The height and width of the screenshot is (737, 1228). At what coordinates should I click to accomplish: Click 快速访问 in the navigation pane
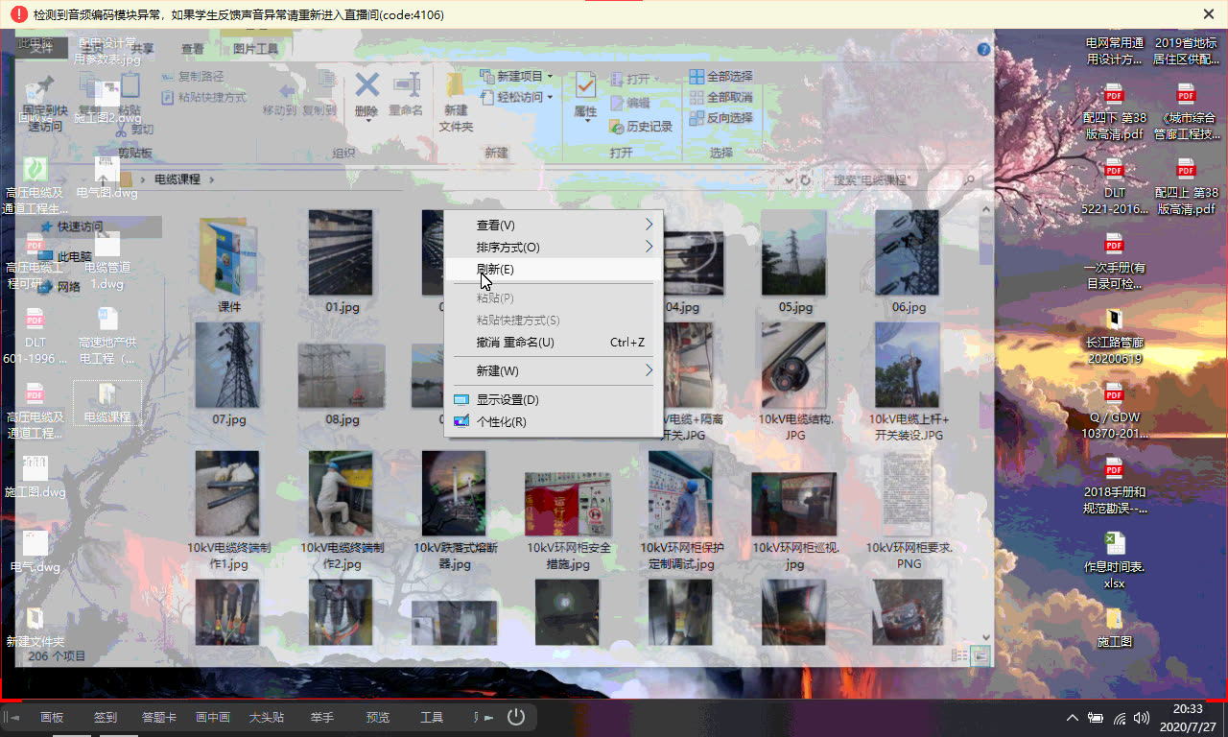(80, 227)
